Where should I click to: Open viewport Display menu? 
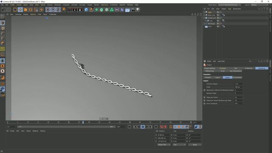25,14
